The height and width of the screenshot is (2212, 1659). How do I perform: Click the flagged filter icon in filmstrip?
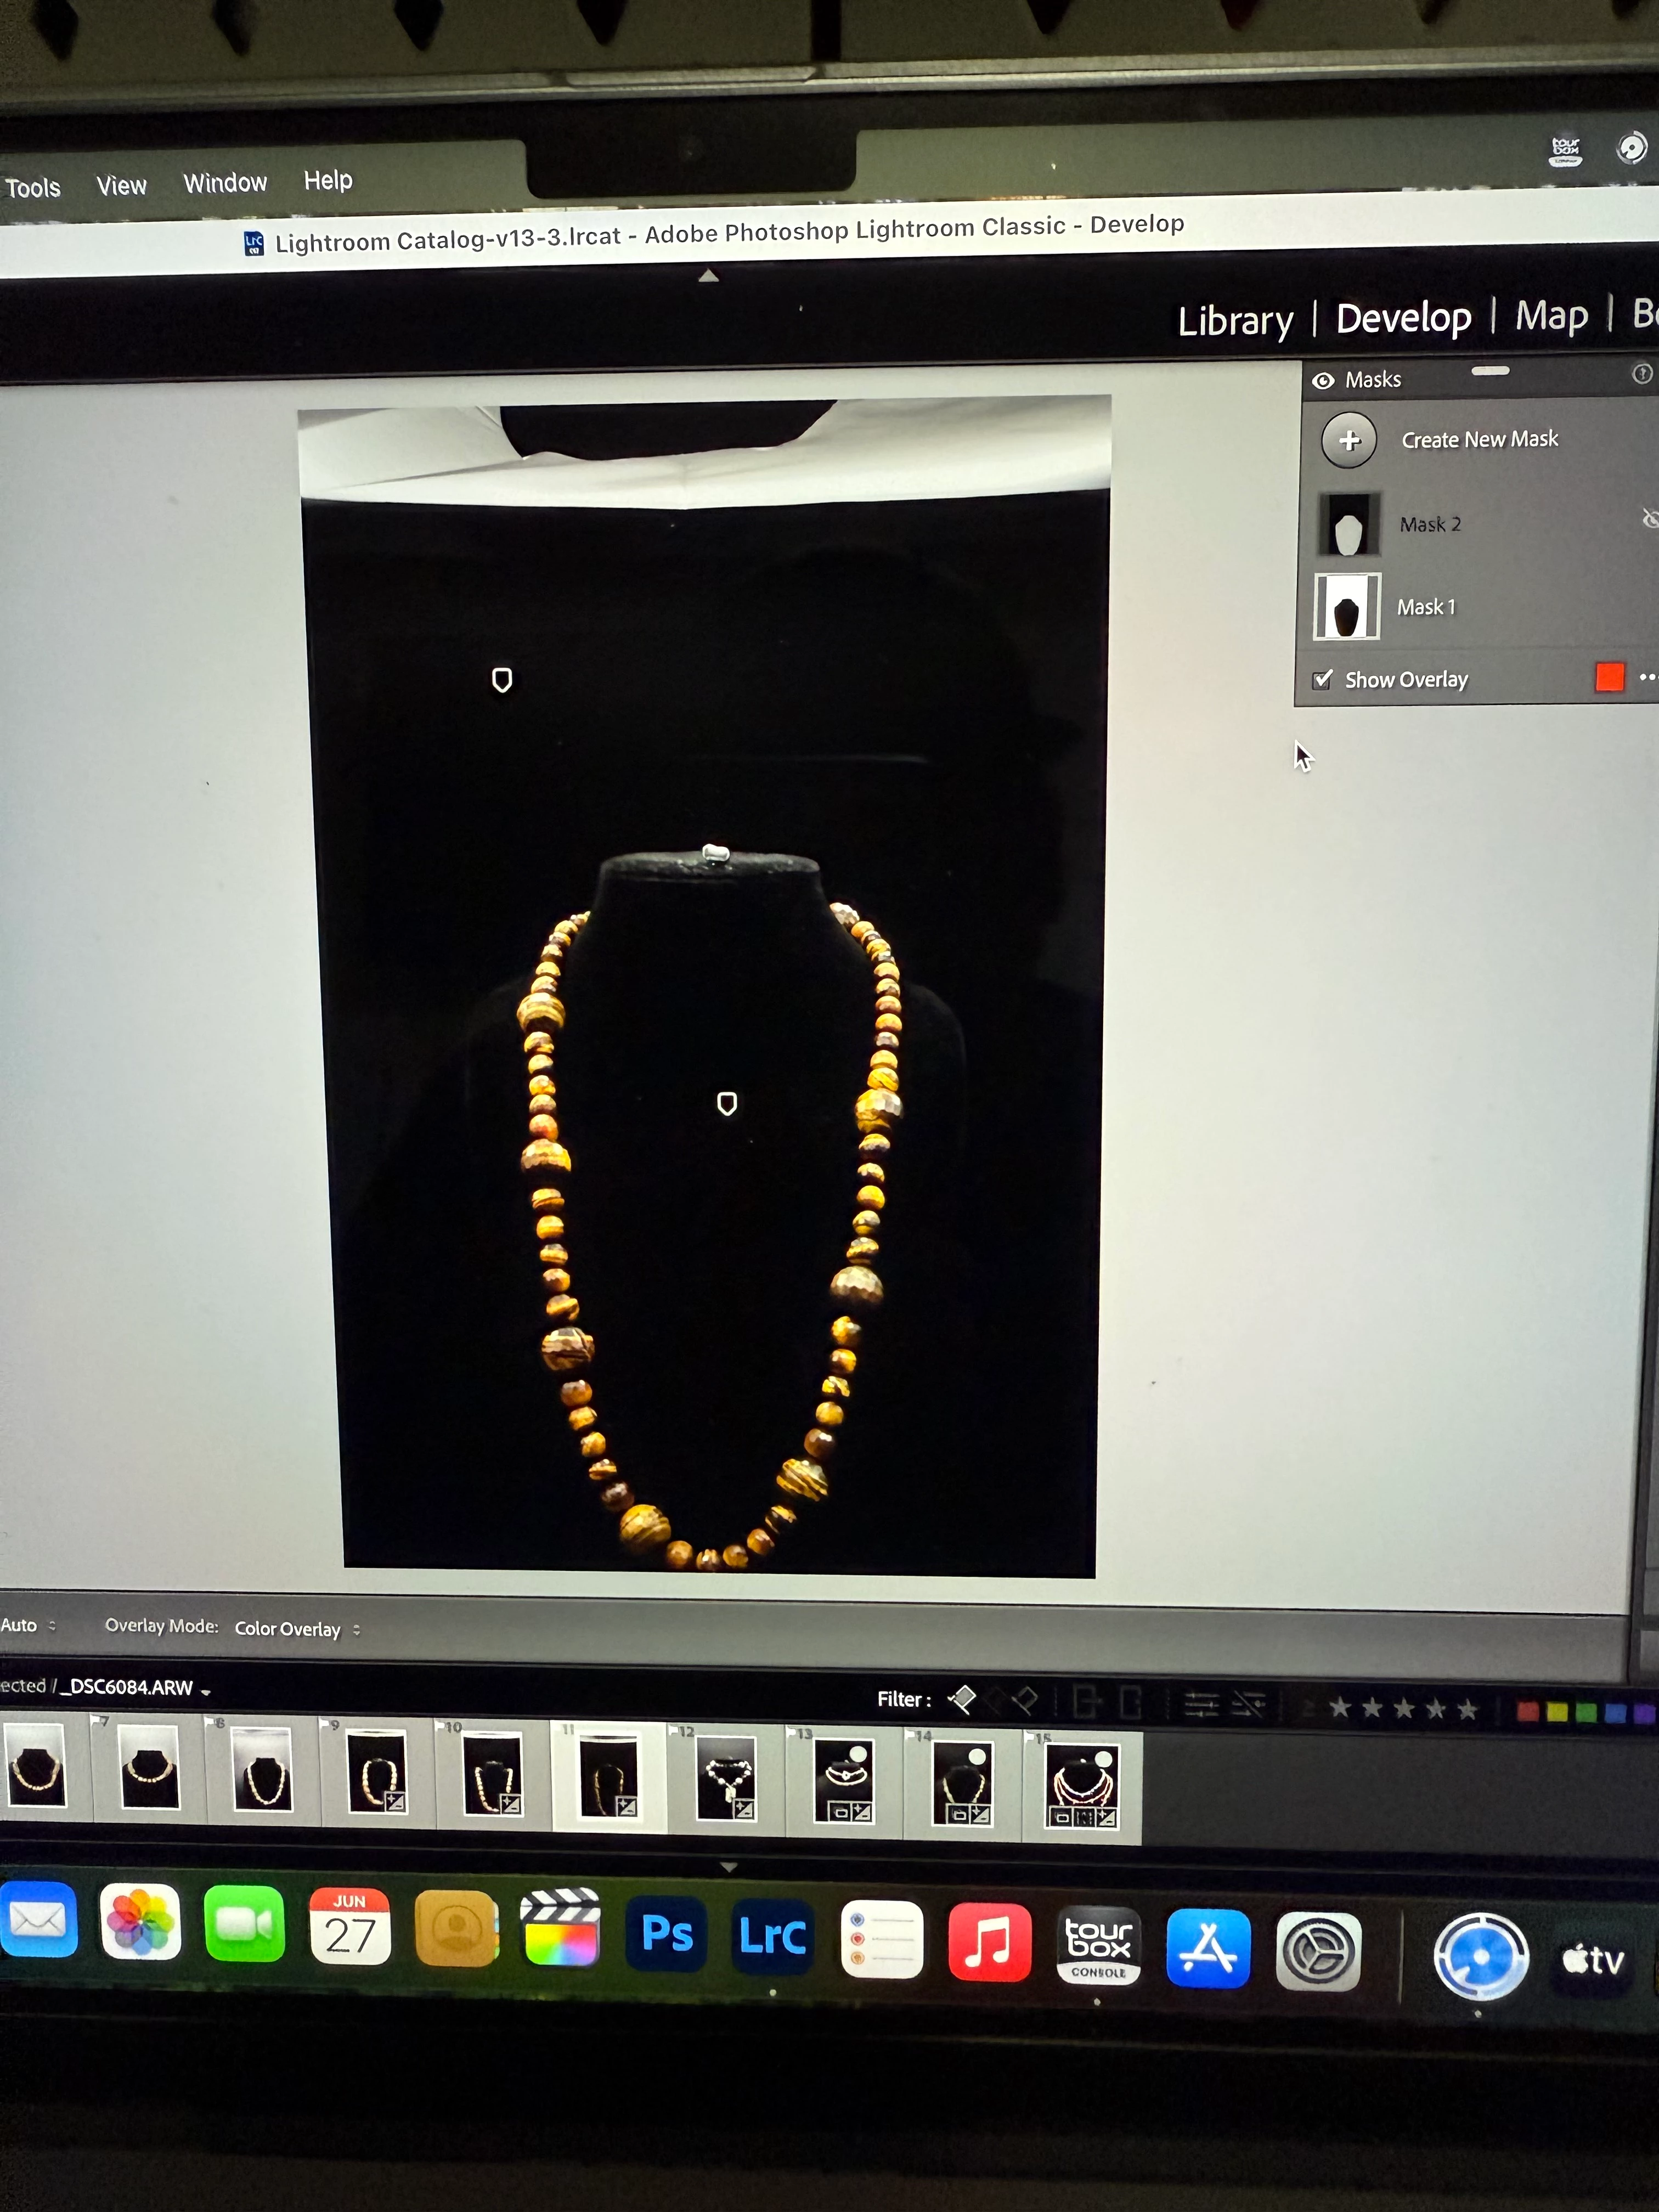coord(963,1699)
